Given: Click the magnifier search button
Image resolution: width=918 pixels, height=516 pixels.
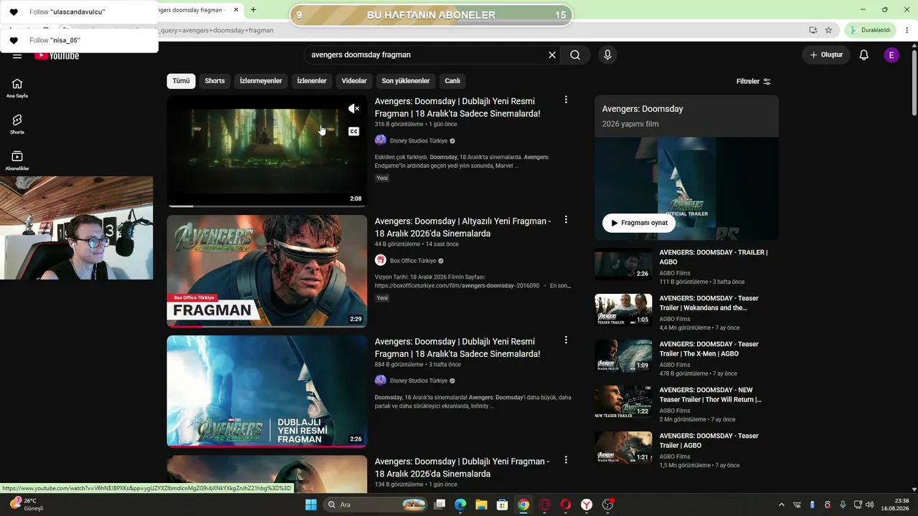Looking at the screenshot, I should click(575, 55).
